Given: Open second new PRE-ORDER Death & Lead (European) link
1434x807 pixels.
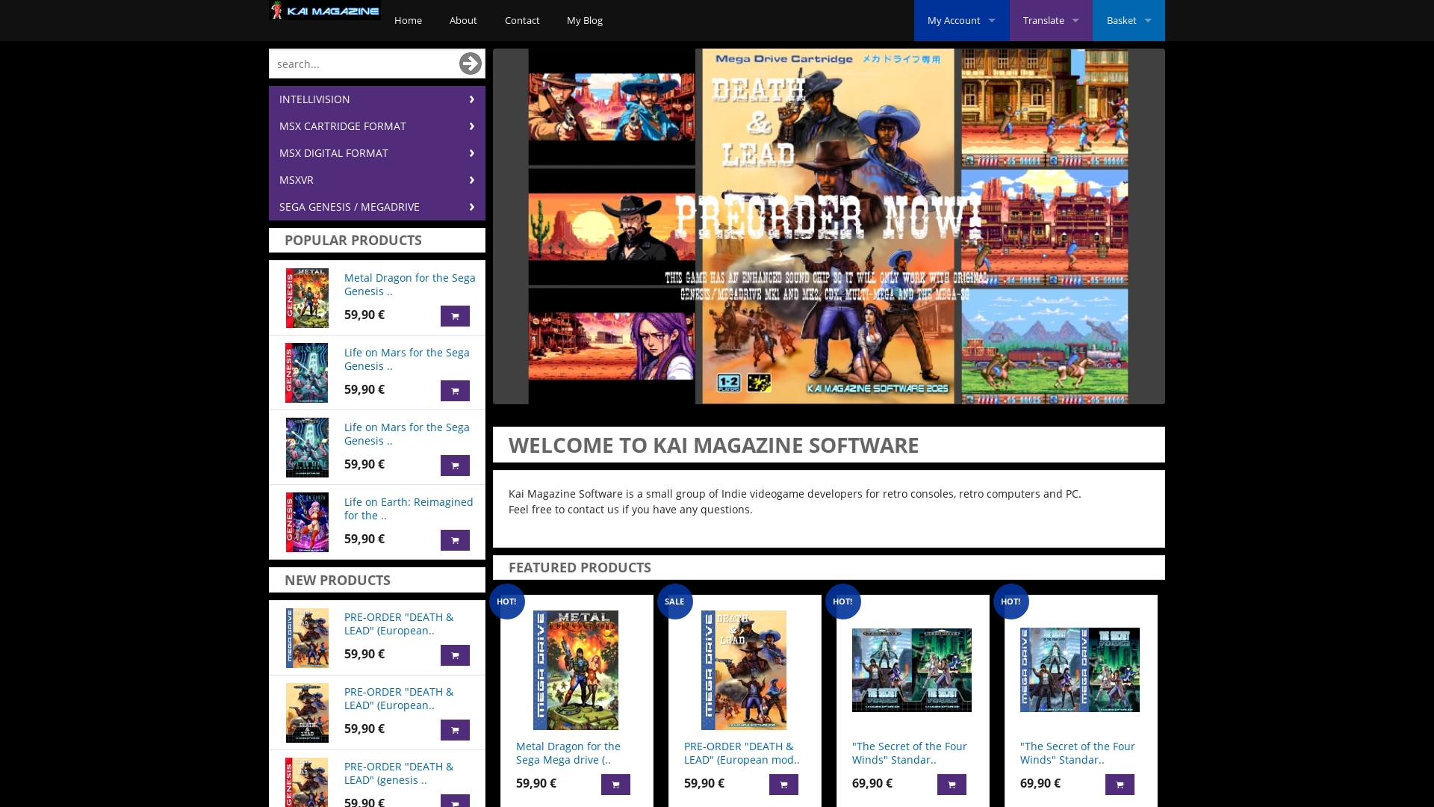Looking at the screenshot, I should coord(399,699).
